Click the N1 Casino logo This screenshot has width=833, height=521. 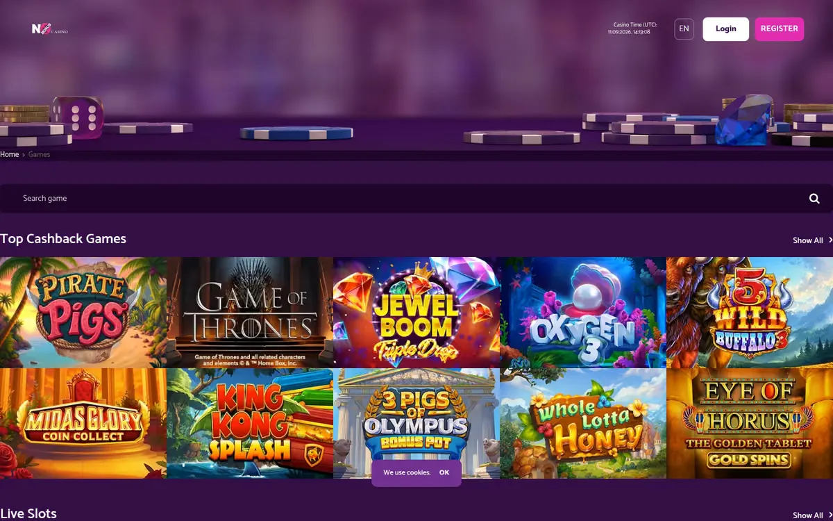[49, 29]
